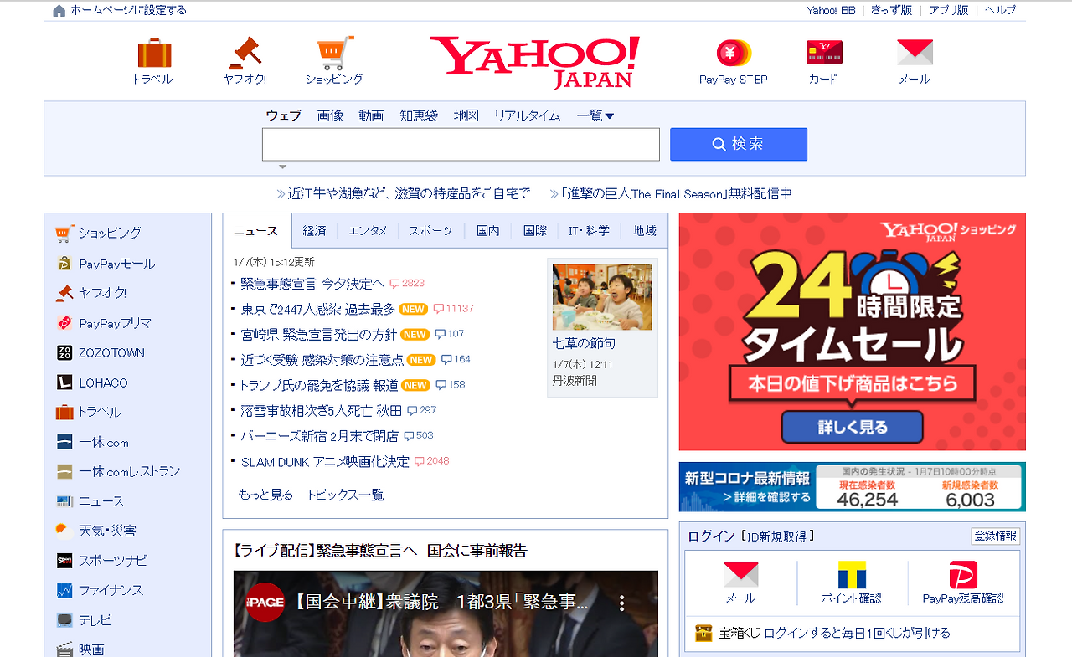The image size is (1072, 657).
Task: Click the blue 検索 search button
Action: [x=739, y=144]
